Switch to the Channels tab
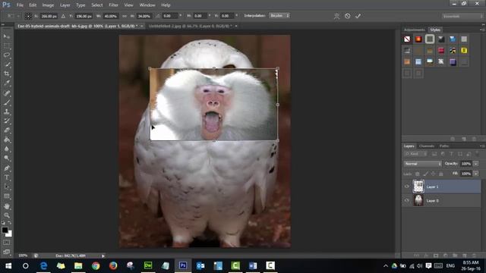The image size is (486, 273). click(x=427, y=146)
